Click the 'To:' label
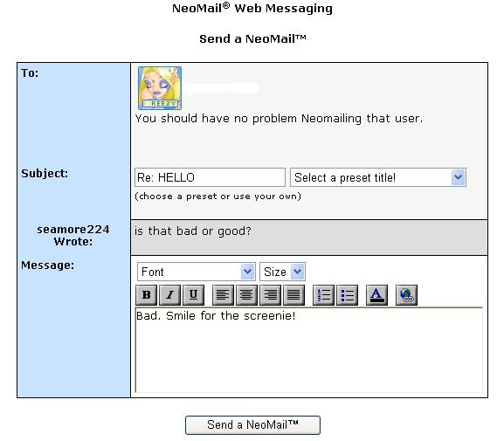Screen dimensions: 504x441 pyautogui.click(x=30, y=73)
